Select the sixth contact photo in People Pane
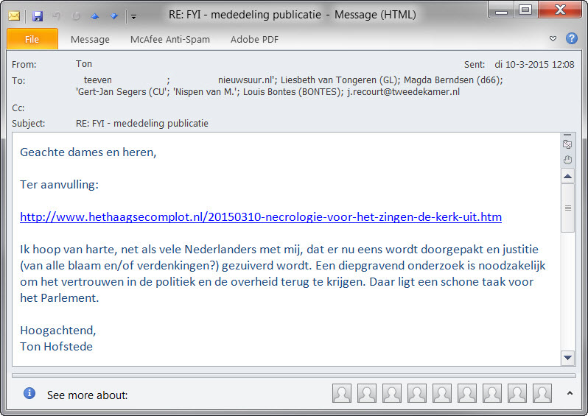This screenshot has width=588, height=416. point(467,393)
